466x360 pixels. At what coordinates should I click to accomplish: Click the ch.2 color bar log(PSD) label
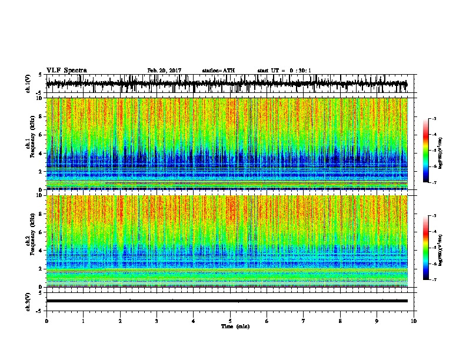(440, 250)
